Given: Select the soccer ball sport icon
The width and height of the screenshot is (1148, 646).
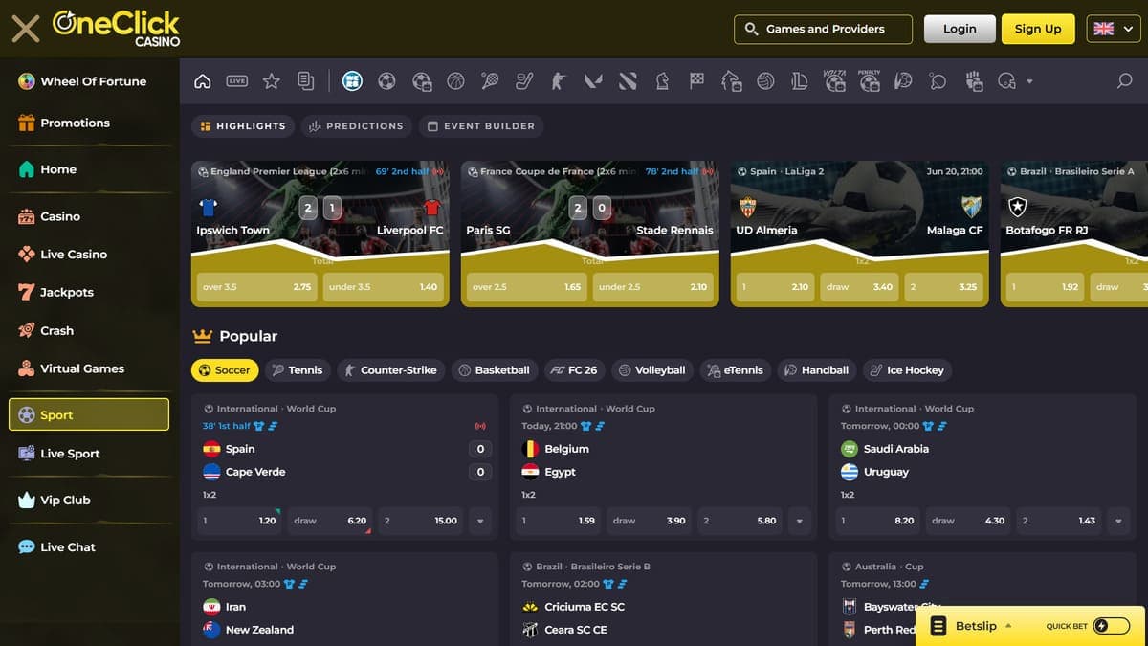Looking at the screenshot, I should [x=386, y=81].
